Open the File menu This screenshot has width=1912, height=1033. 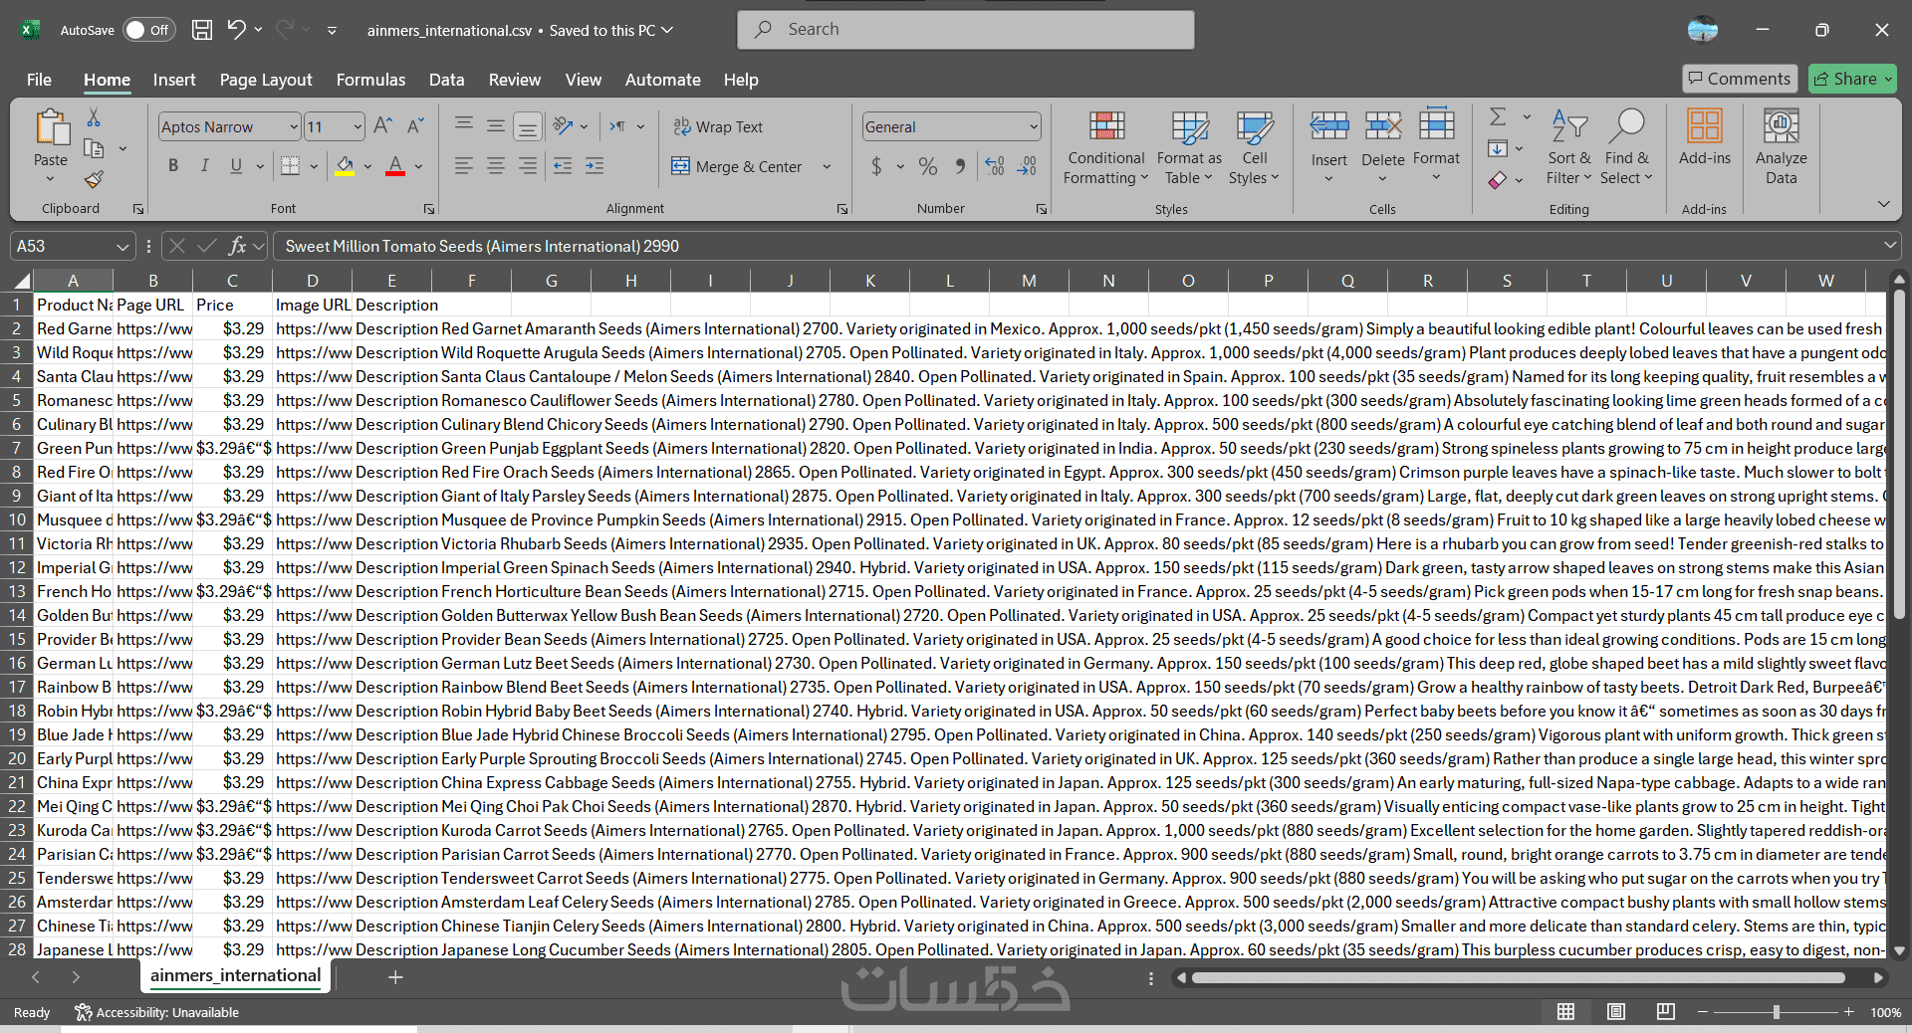(39, 80)
